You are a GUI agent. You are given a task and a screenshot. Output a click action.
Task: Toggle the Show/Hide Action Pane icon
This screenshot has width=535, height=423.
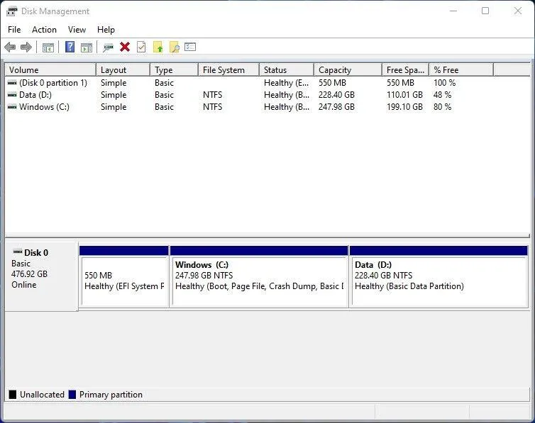click(87, 47)
